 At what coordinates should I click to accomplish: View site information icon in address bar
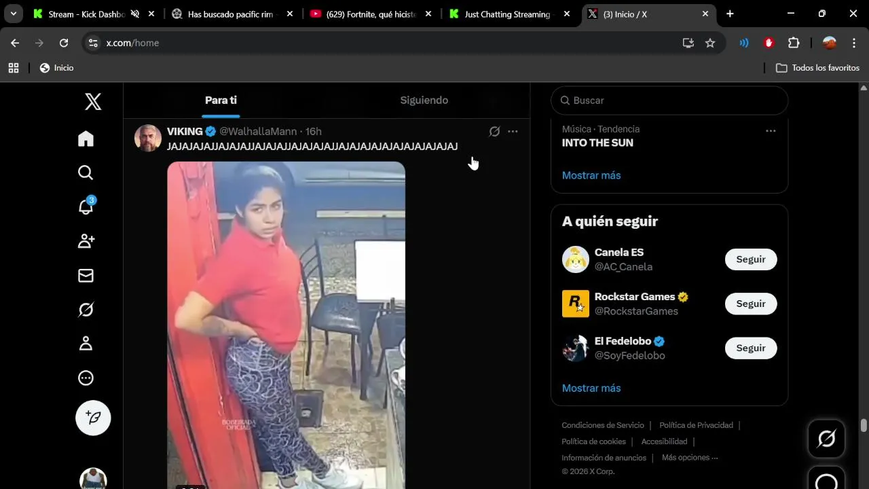coord(94,43)
